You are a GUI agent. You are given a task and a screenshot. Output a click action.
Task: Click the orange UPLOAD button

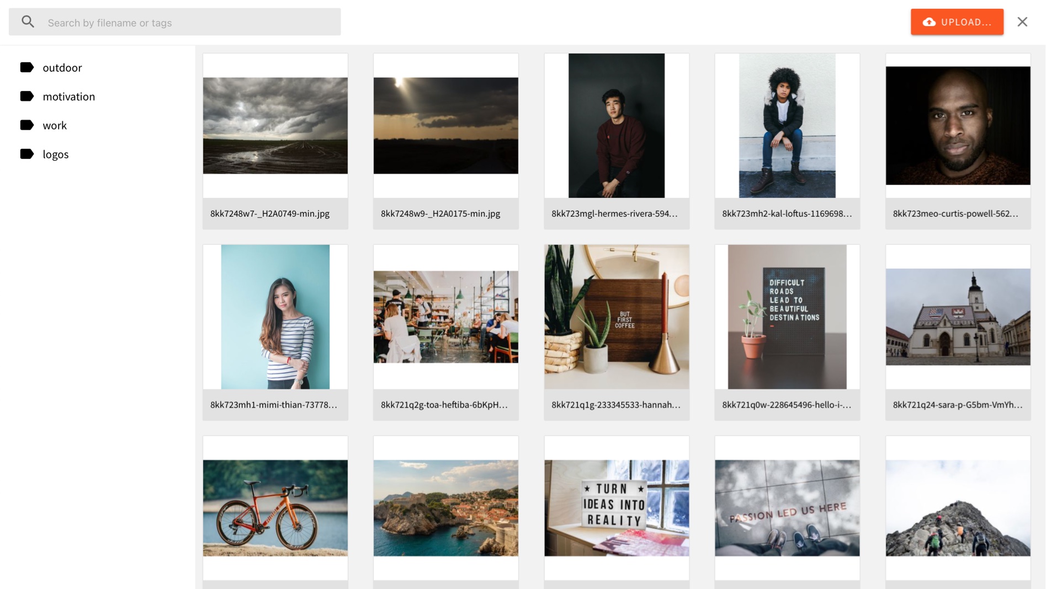coord(957,22)
